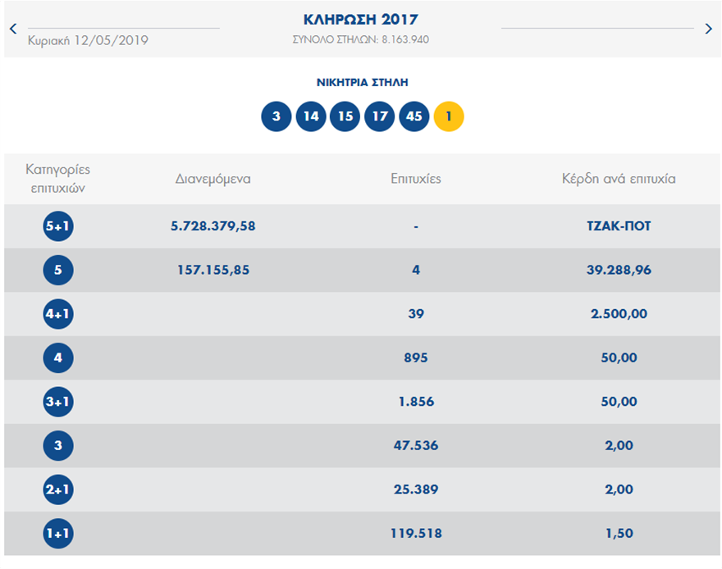Select the 1+1 category badge
The width and height of the screenshot is (722, 569).
57,534
